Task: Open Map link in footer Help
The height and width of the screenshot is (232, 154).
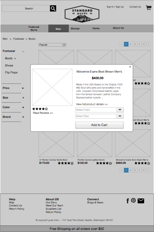Action: pyautogui.click(x=11, y=203)
